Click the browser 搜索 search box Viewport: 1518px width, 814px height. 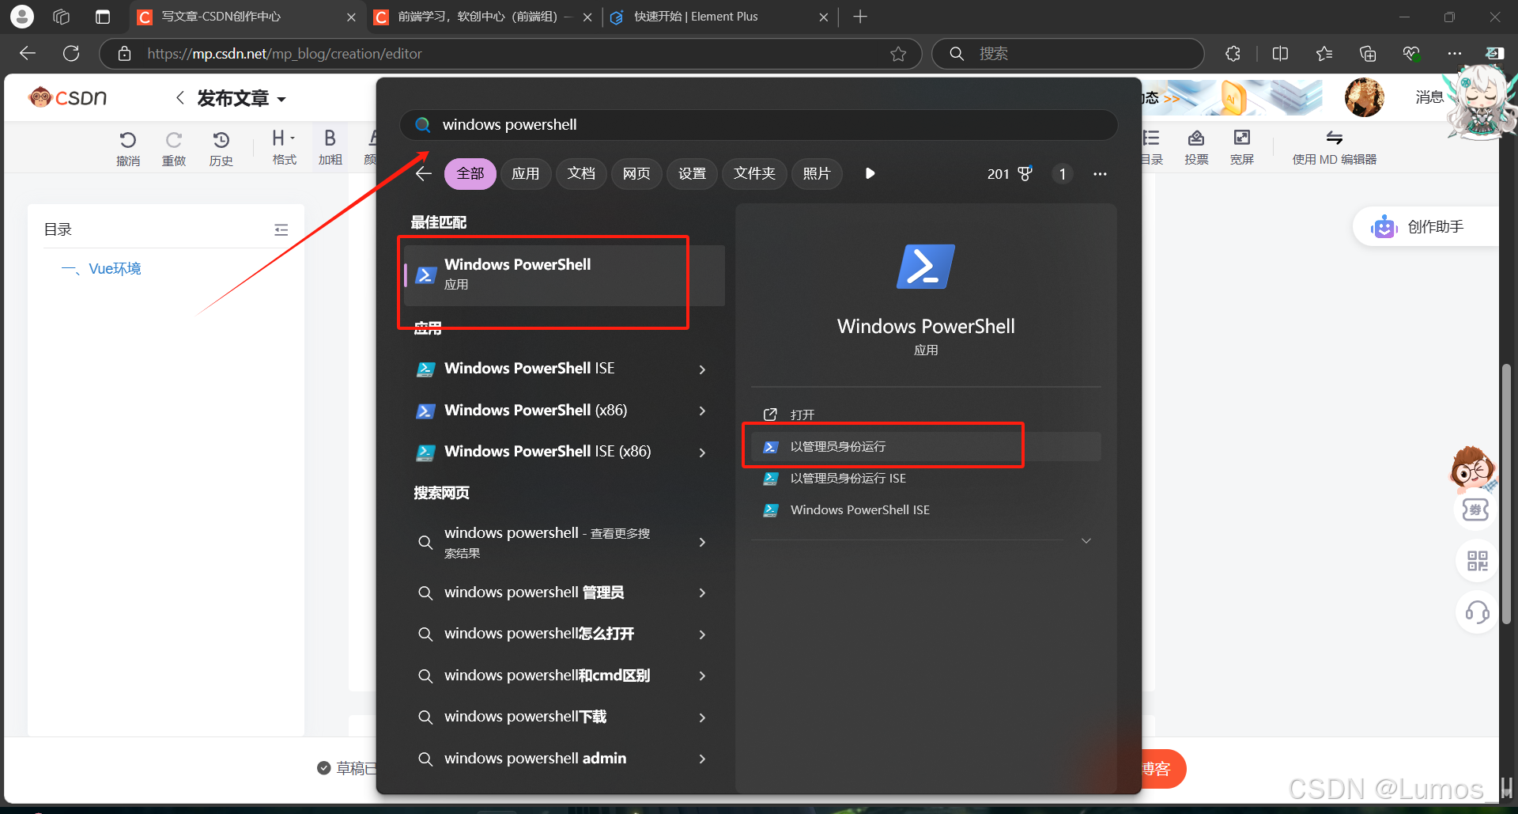tap(1067, 54)
